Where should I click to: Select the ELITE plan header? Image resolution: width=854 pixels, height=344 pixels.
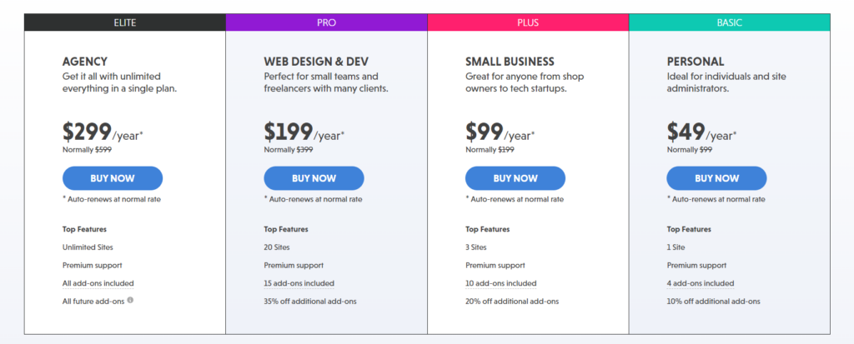pos(125,22)
